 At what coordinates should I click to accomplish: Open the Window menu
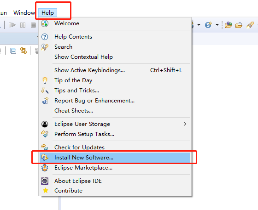click(x=24, y=12)
